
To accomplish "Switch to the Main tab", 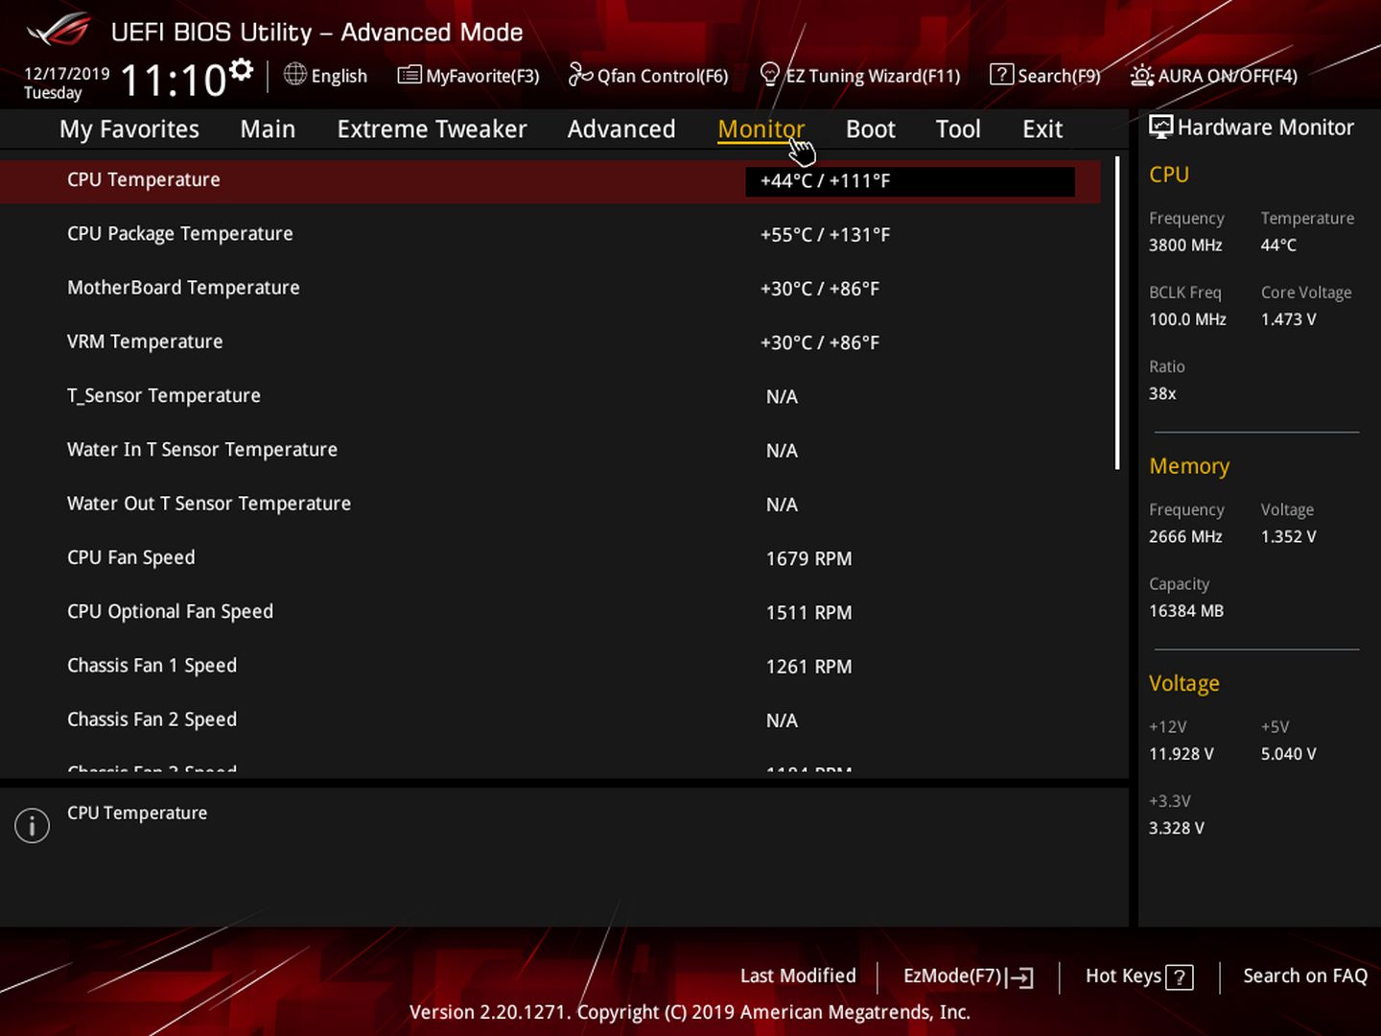I will coord(268,129).
